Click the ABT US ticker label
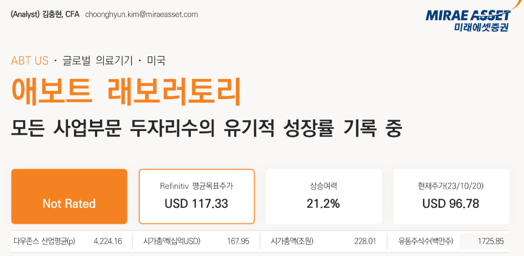 coord(30,61)
